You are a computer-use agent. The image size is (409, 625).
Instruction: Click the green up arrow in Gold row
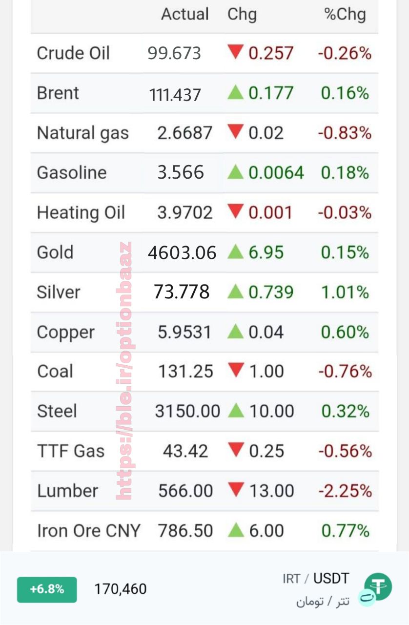pyautogui.click(x=235, y=251)
